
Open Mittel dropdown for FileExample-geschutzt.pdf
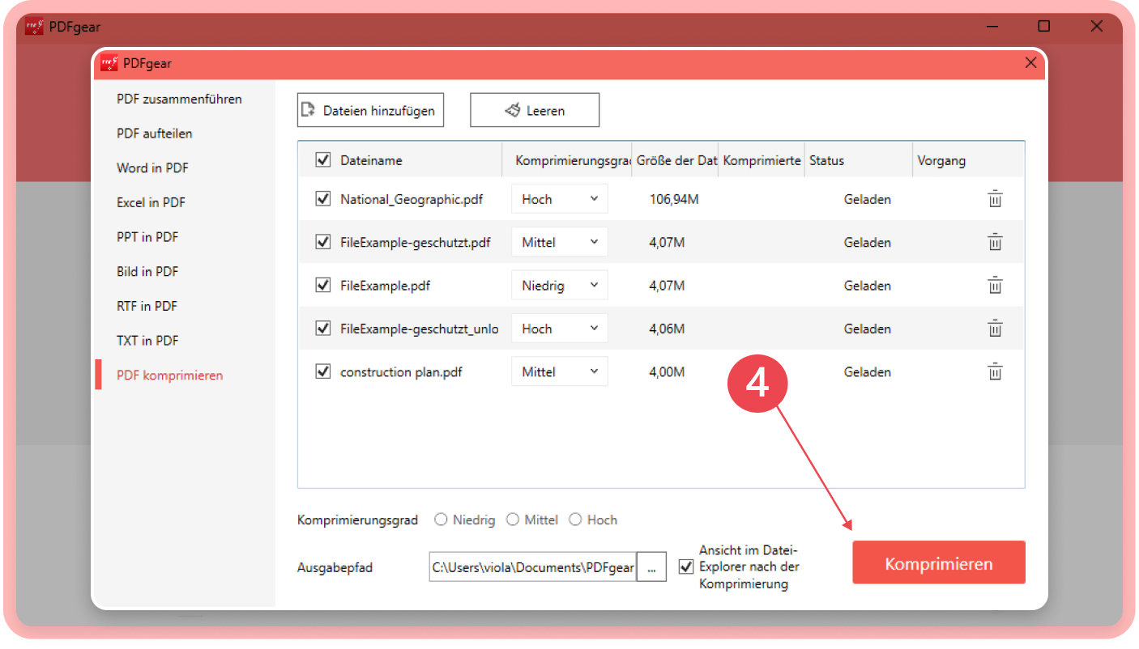559,242
